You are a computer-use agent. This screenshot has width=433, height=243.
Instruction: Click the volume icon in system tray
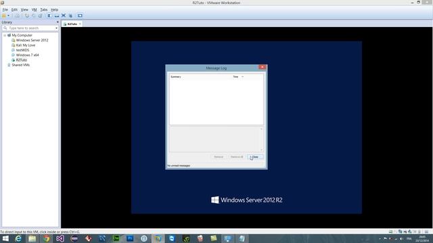click(x=401, y=239)
